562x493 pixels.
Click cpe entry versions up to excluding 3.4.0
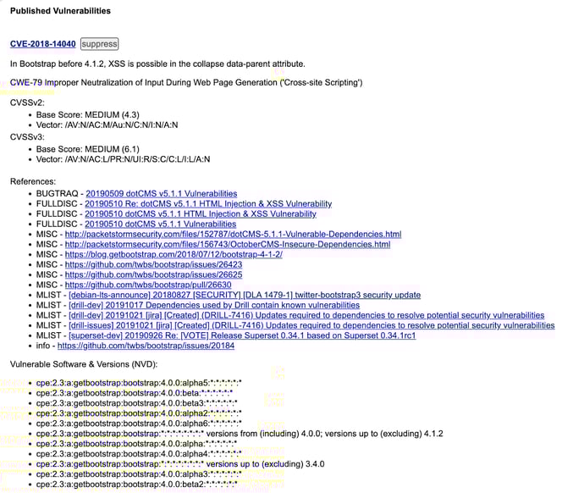point(180,464)
